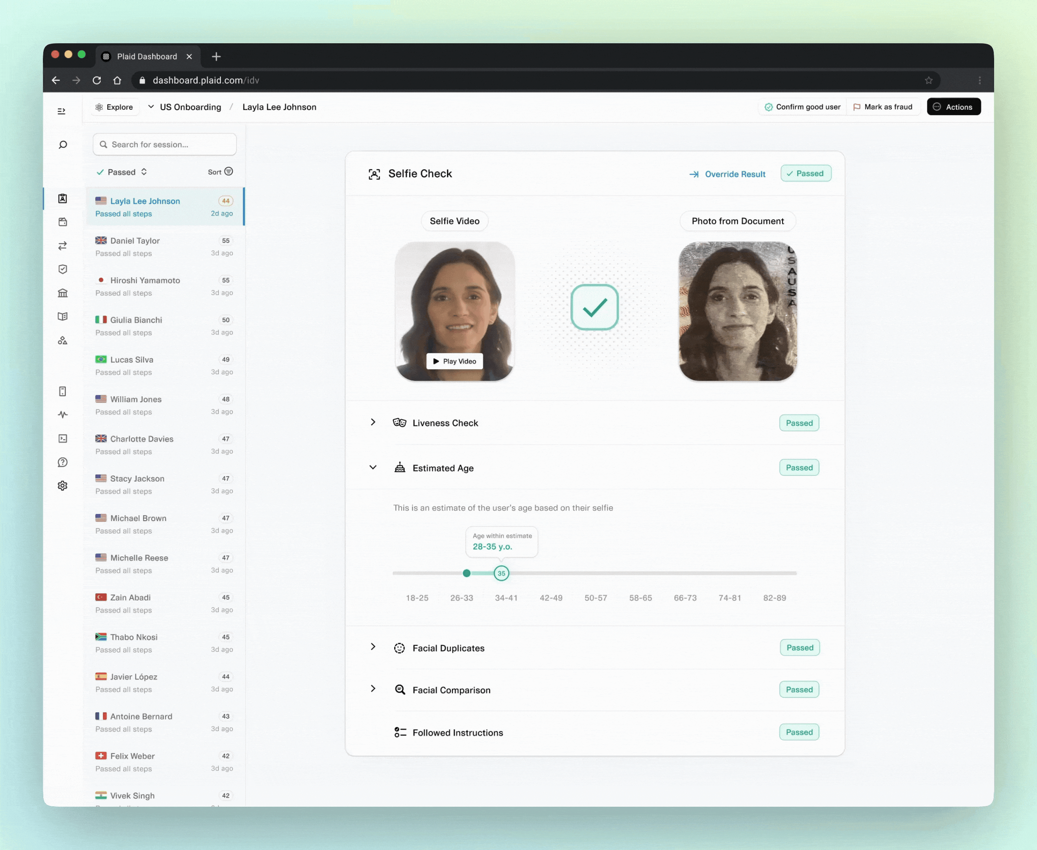Image resolution: width=1037 pixels, height=850 pixels.
Task: Open the terminal console sidebar icon
Action: point(63,439)
